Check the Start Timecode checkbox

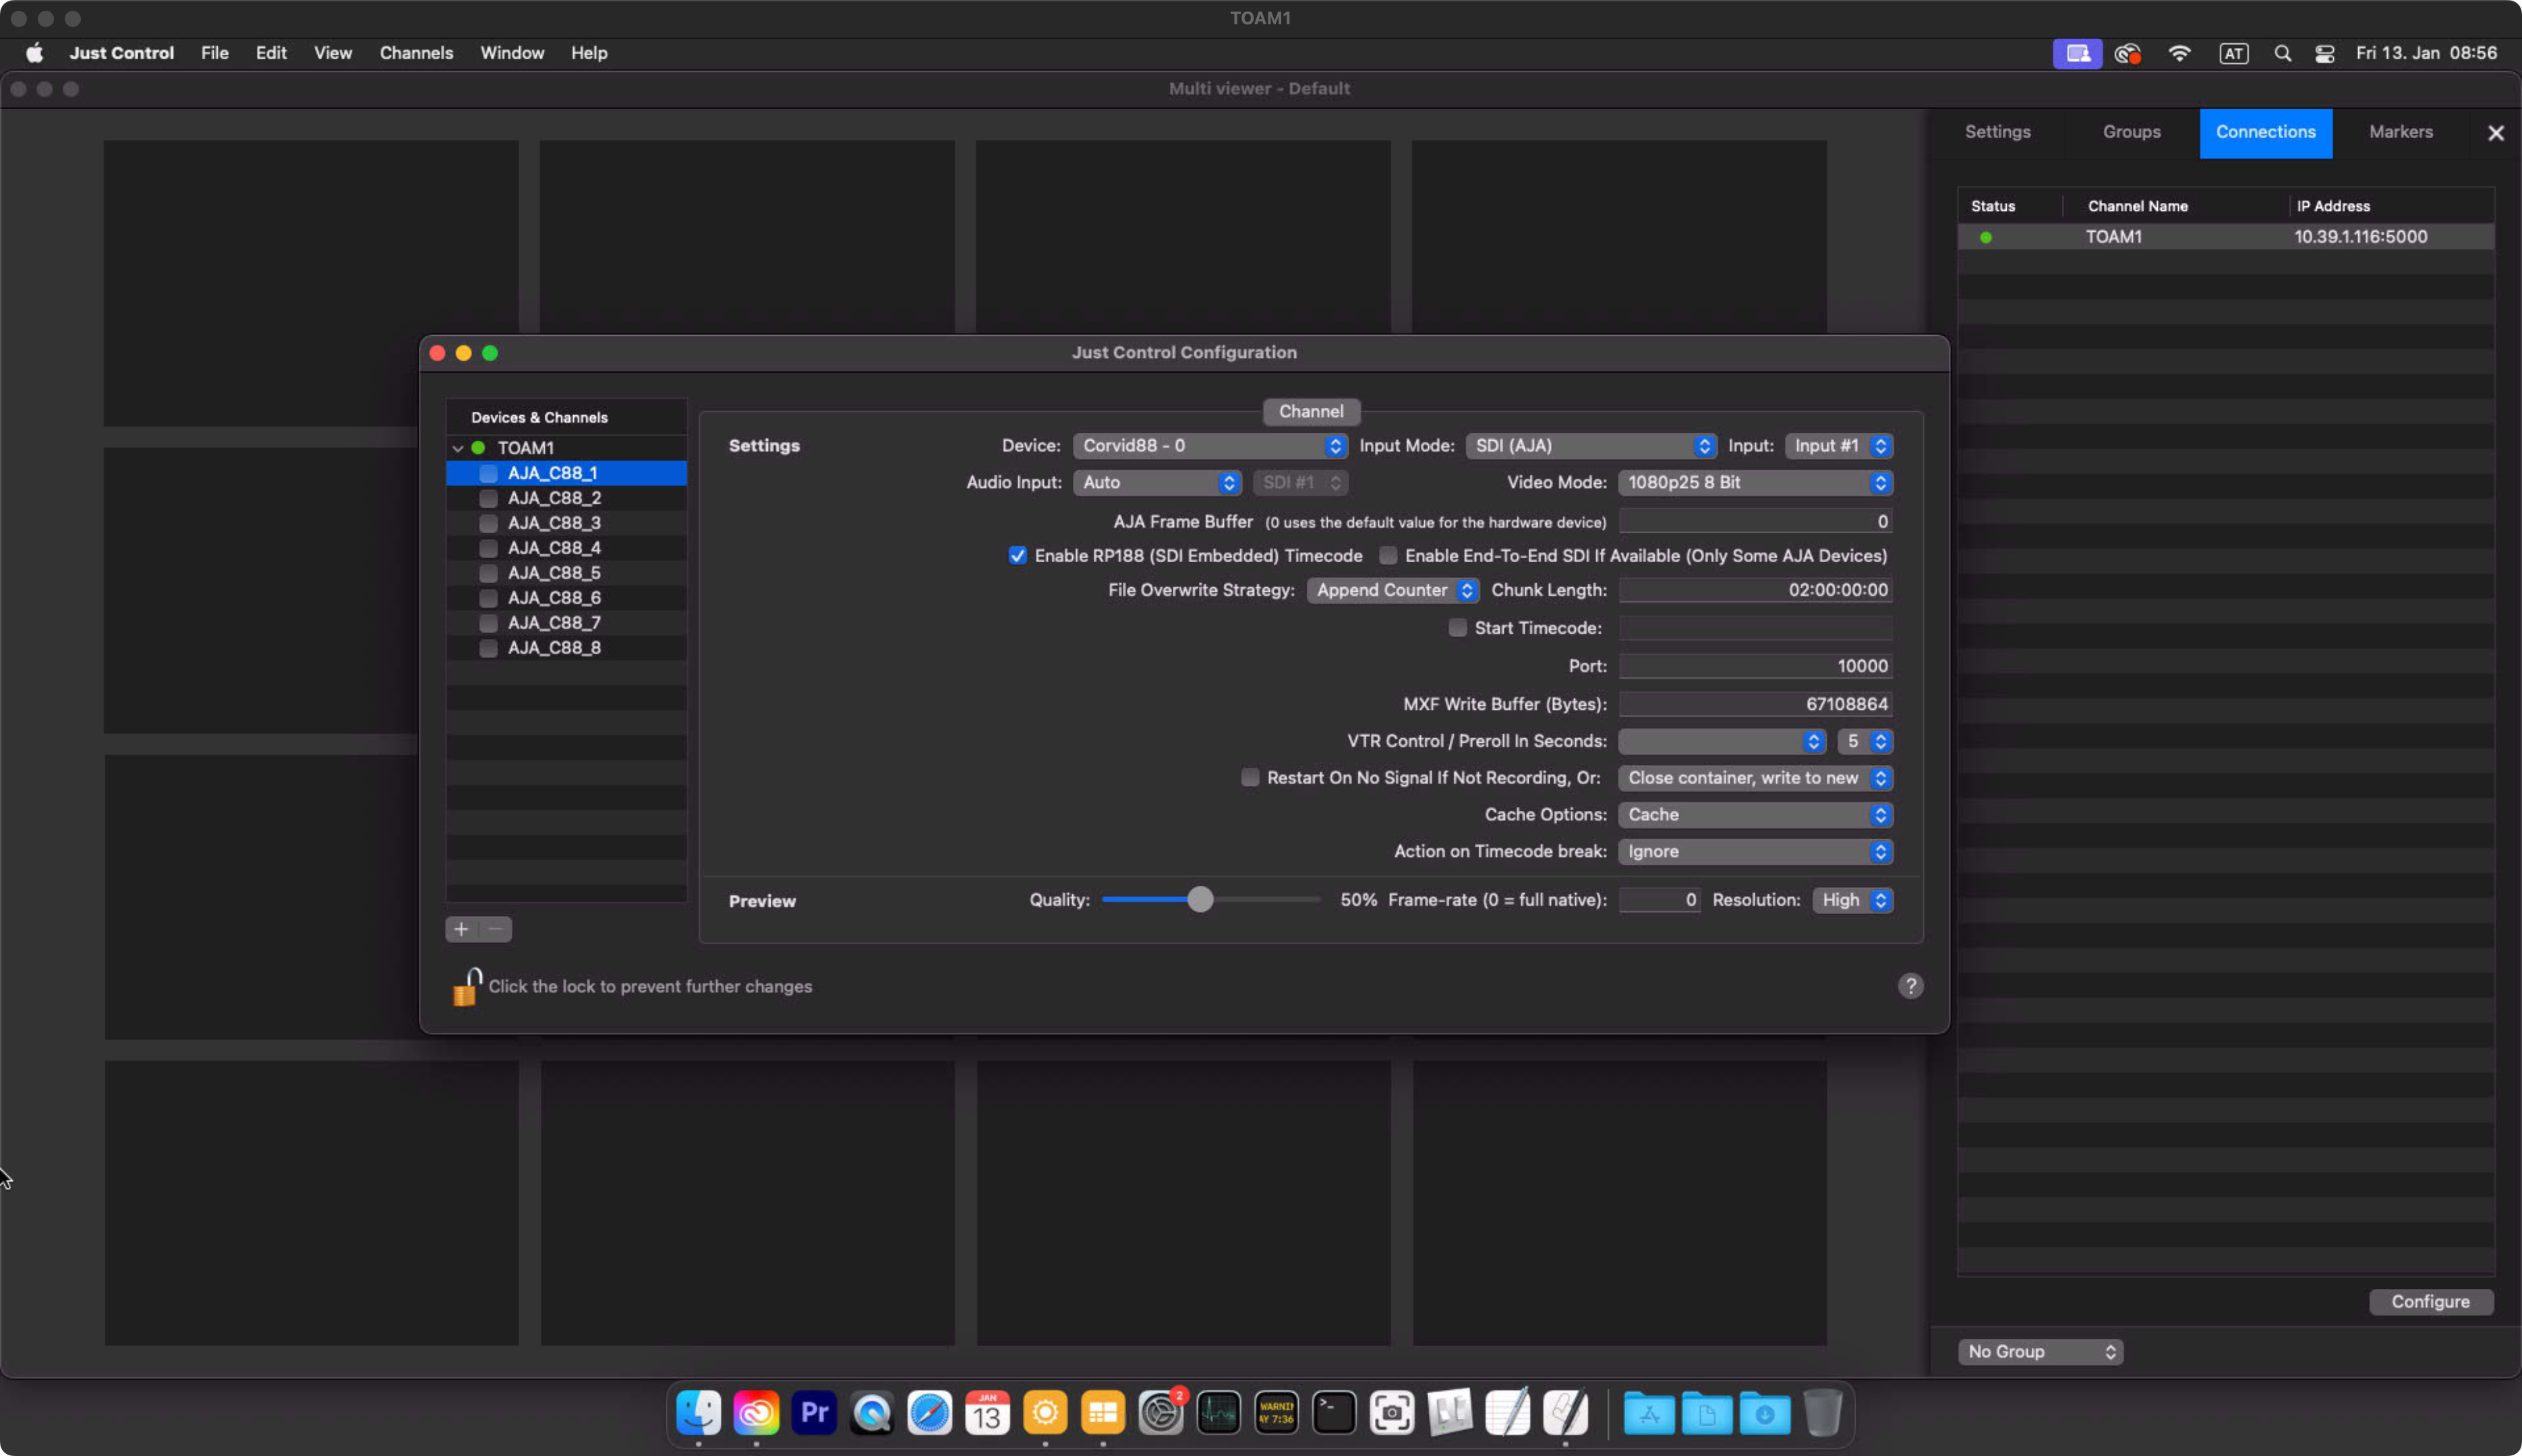pyautogui.click(x=1458, y=628)
